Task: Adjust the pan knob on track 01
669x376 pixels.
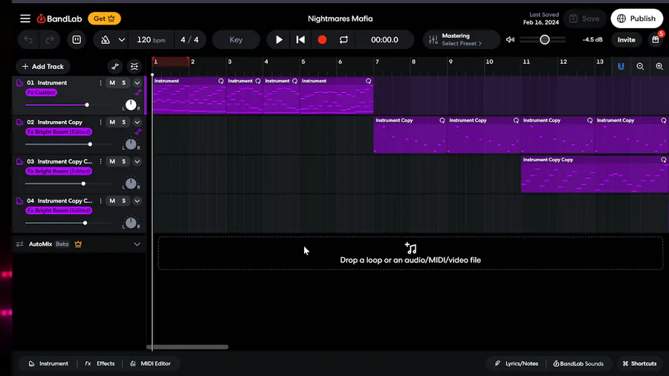Action: click(x=131, y=105)
